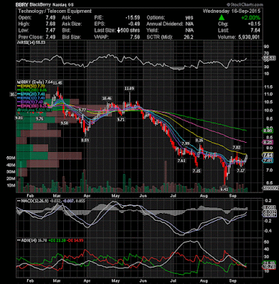Click the 6.41 lowest price label

[224, 189]
